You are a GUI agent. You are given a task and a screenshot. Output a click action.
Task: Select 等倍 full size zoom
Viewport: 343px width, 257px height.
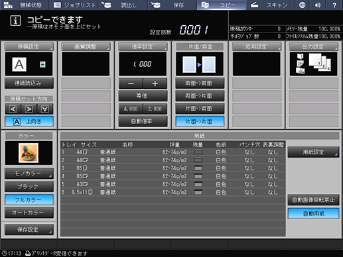click(143, 96)
